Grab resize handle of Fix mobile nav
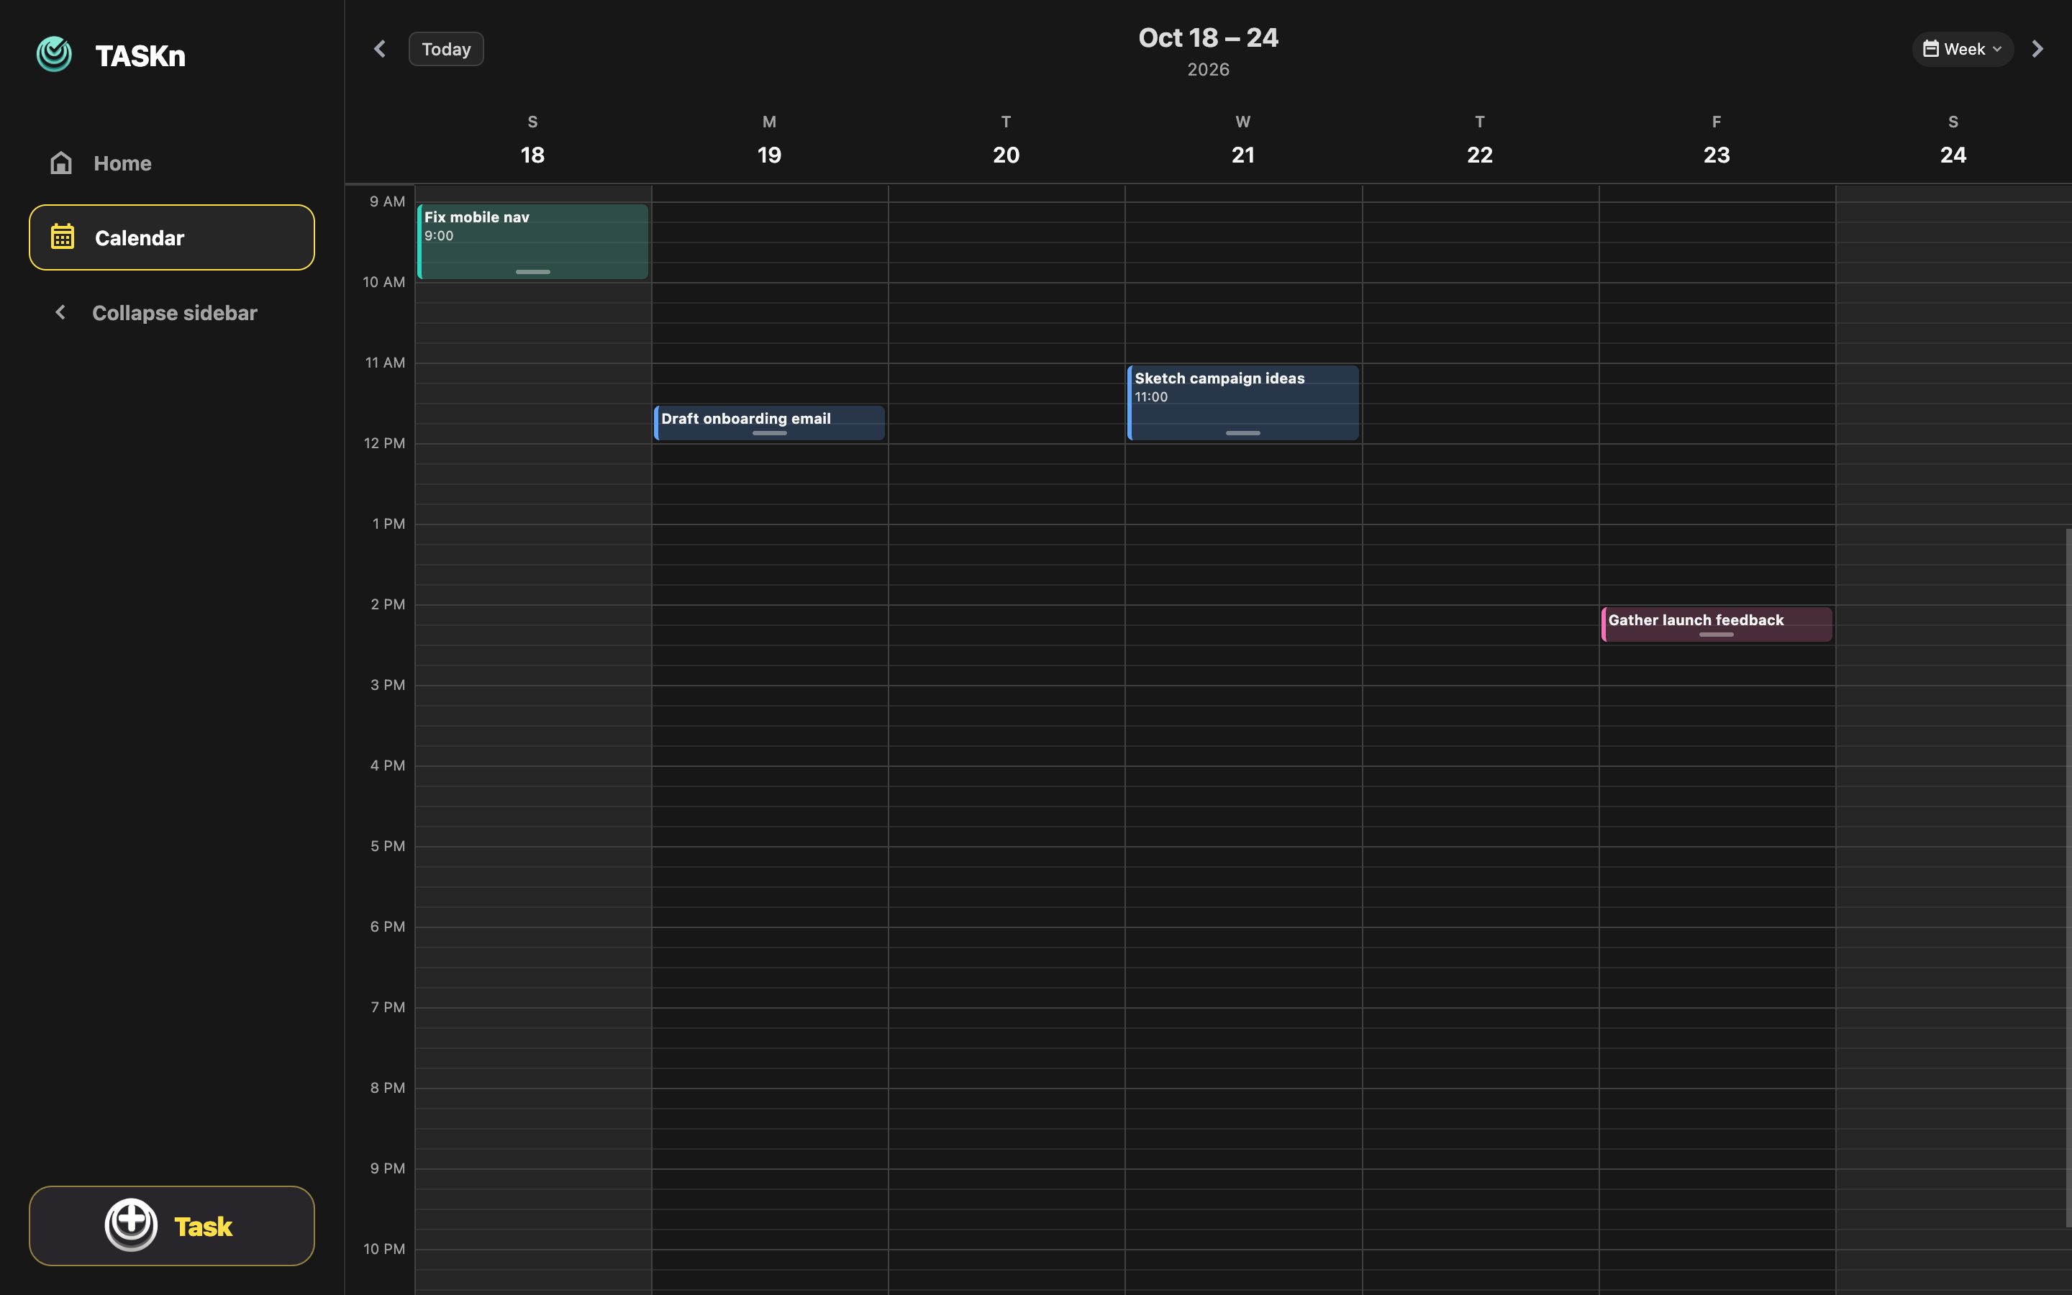This screenshot has width=2072, height=1295. point(532,271)
